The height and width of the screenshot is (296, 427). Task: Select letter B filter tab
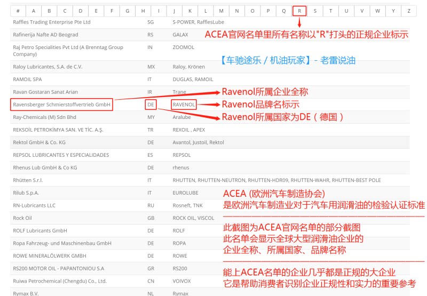click(x=49, y=11)
